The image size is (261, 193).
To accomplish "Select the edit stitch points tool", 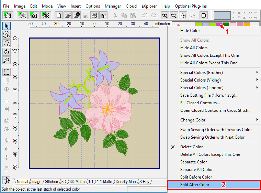I will pyautogui.click(x=7, y=35).
